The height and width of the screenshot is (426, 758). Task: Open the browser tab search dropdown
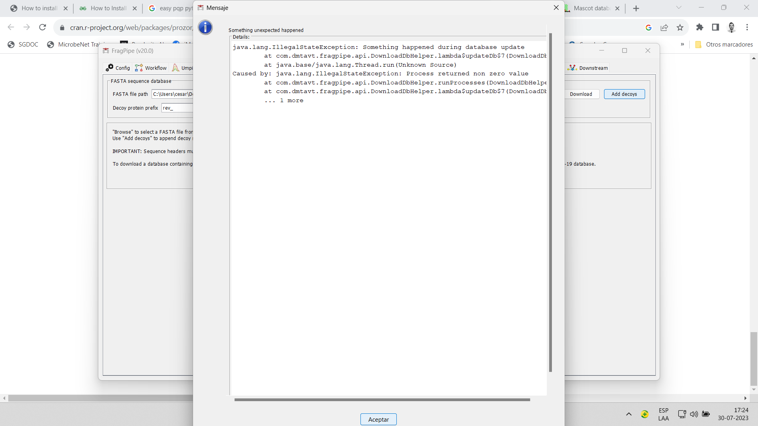(x=679, y=7)
